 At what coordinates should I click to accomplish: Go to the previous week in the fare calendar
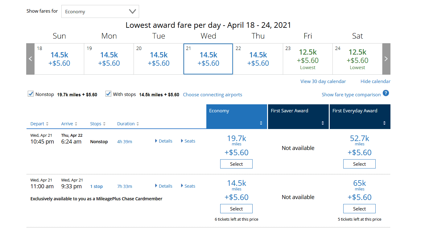tap(30, 59)
